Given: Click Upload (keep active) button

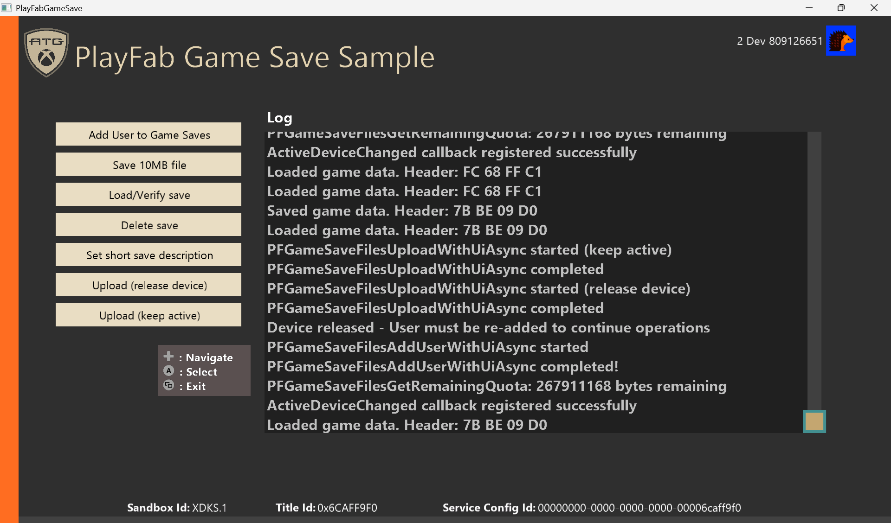Looking at the screenshot, I should (148, 315).
